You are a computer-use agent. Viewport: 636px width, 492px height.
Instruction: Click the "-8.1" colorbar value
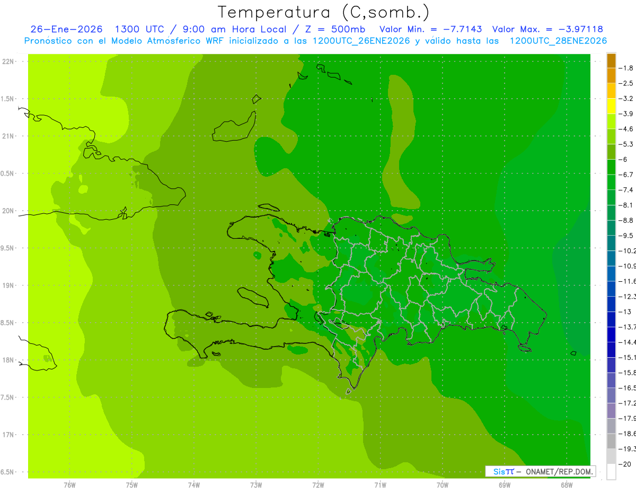point(626,205)
